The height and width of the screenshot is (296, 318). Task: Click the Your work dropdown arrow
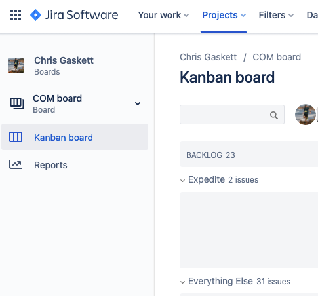pos(186,16)
